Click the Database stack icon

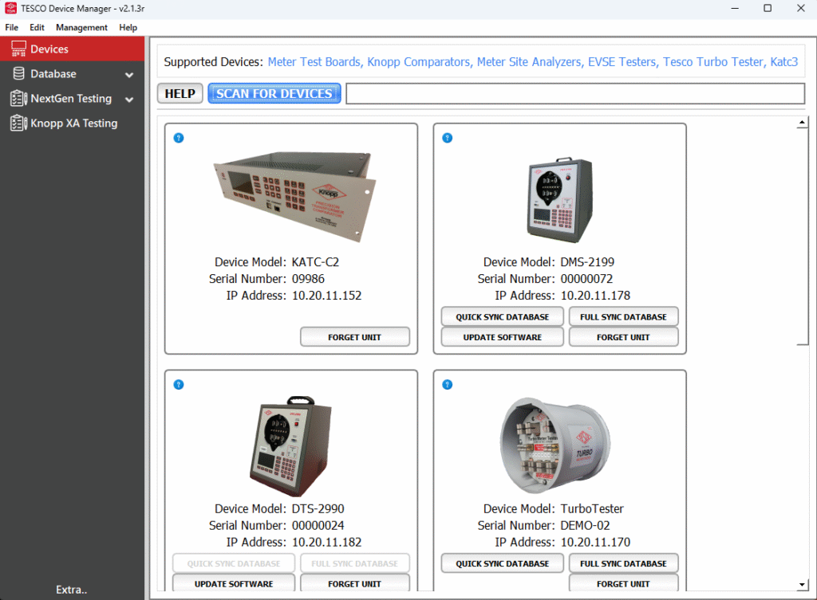[18, 74]
